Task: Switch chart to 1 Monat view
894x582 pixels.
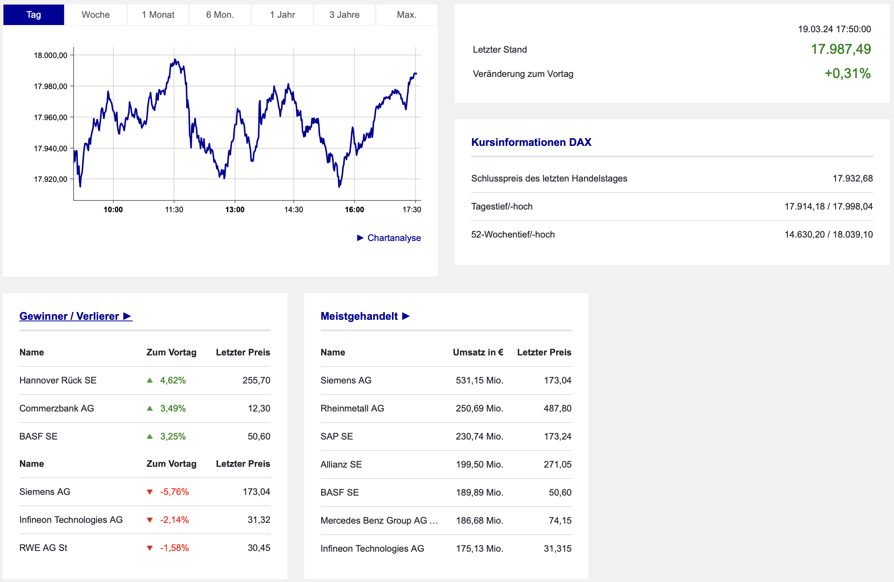Action: pyautogui.click(x=158, y=15)
